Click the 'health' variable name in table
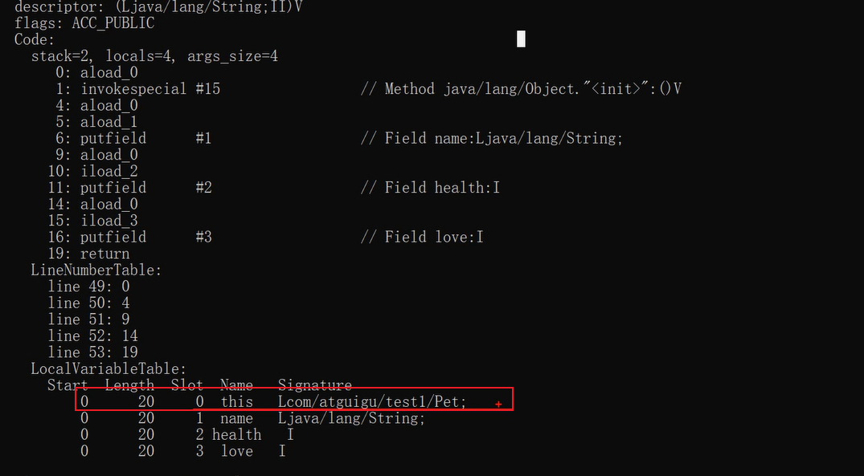Image resolution: width=864 pixels, height=476 pixels. pyautogui.click(x=237, y=435)
